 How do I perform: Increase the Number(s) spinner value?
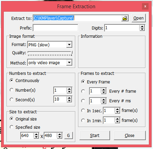(69, 89)
